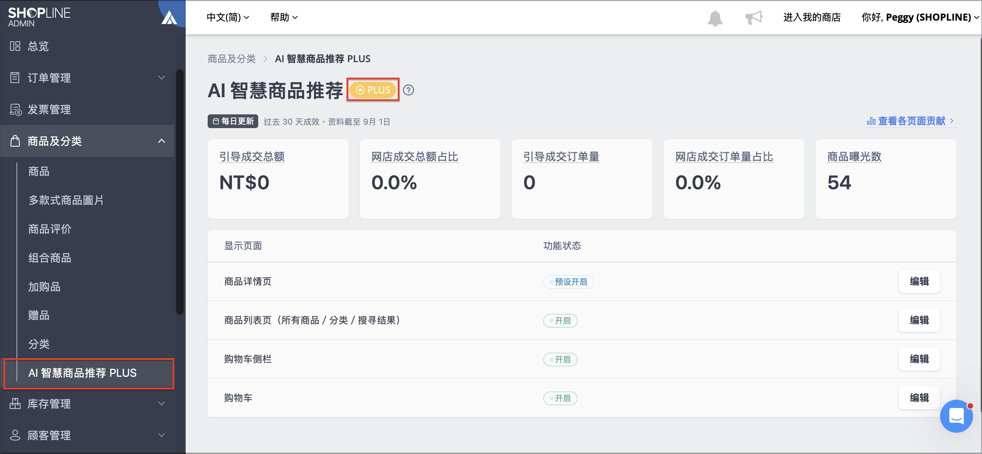The width and height of the screenshot is (982, 454).
Task: Click the invoice management (发票管理) icon
Action: click(x=15, y=109)
